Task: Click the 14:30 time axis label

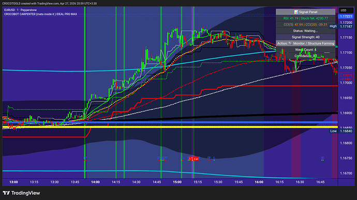Action: 136,182
